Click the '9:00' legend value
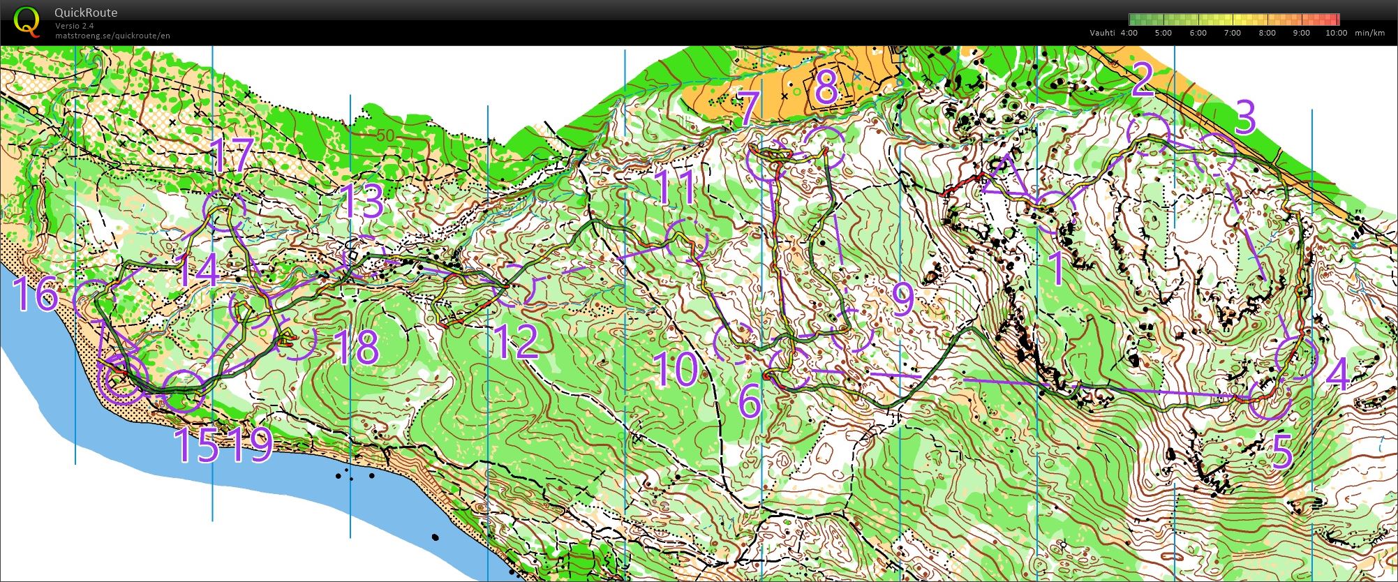The height and width of the screenshot is (582, 1398). 1302,33
